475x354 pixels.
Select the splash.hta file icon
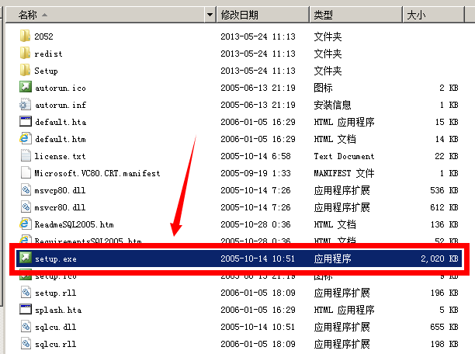coord(26,309)
